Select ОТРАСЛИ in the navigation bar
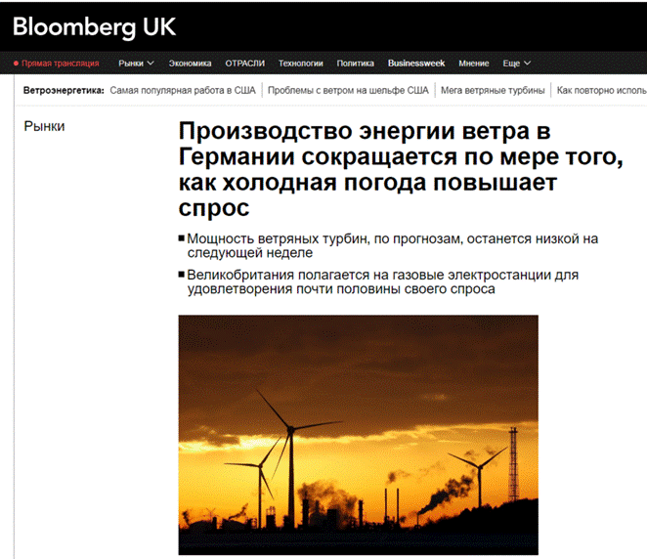Image resolution: width=647 pixels, height=559 pixels. [x=244, y=64]
